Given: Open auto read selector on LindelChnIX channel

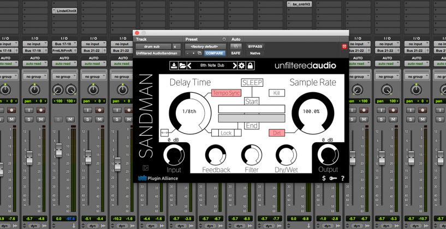Looking at the screenshot, I should pyautogui.click(x=64, y=64).
